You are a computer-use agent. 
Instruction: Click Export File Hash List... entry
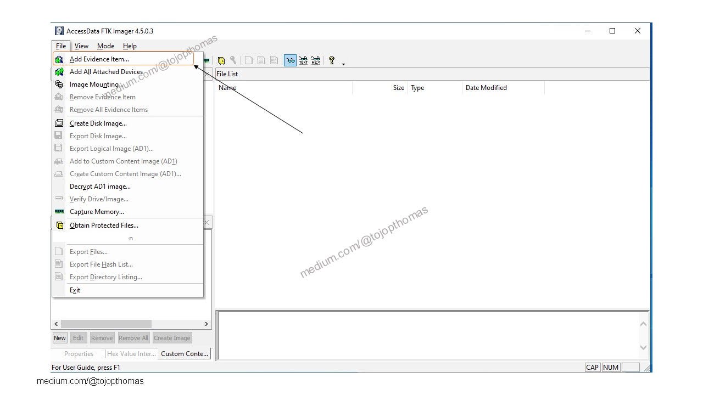point(127,264)
